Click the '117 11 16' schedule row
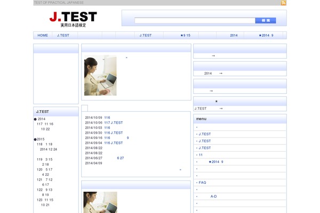This screenshot has width=320, height=213. (x=45, y=124)
